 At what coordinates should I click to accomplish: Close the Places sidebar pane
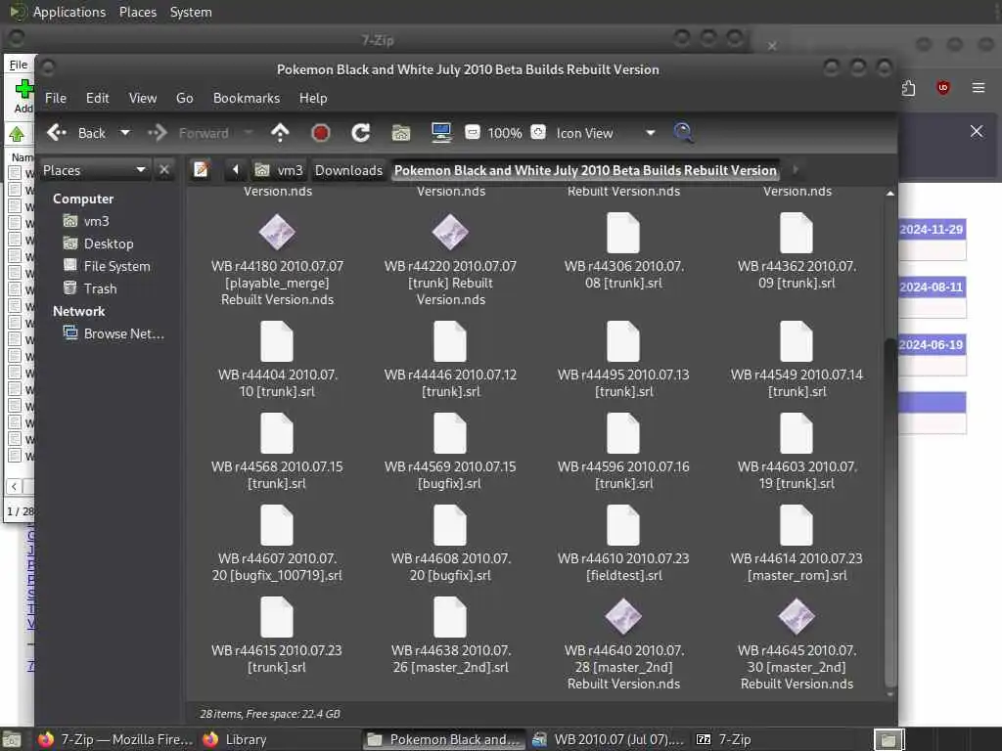[164, 170]
